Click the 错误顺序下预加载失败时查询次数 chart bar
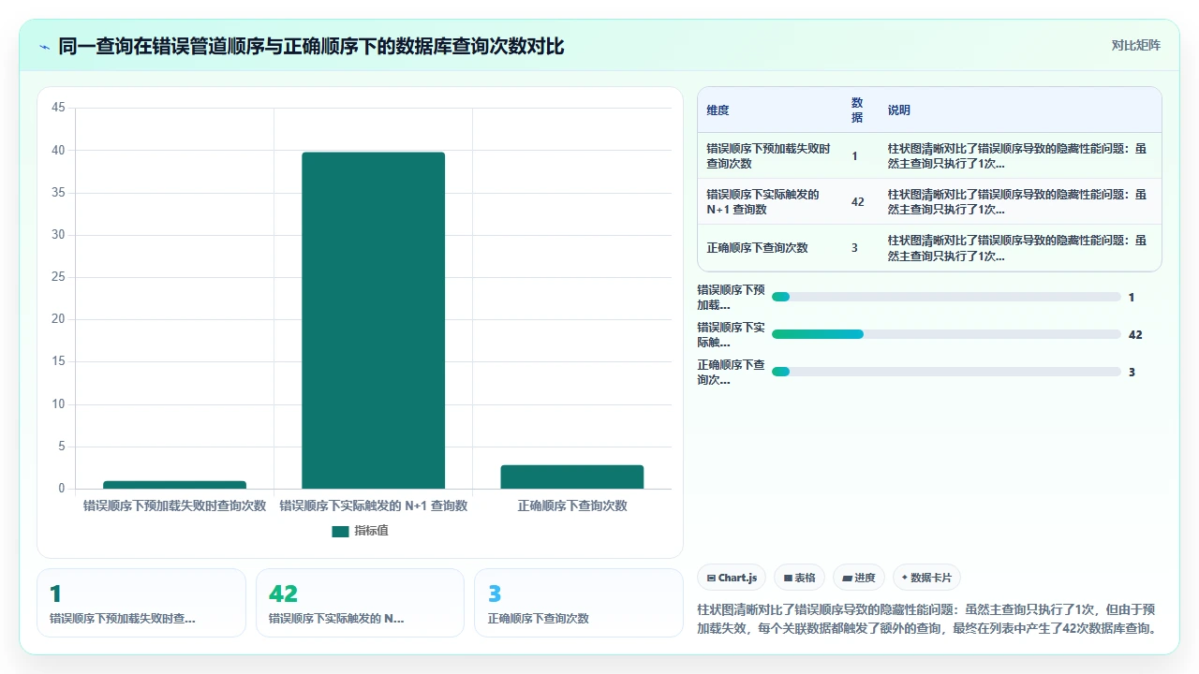The image size is (1199, 674). tap(174, 485)
